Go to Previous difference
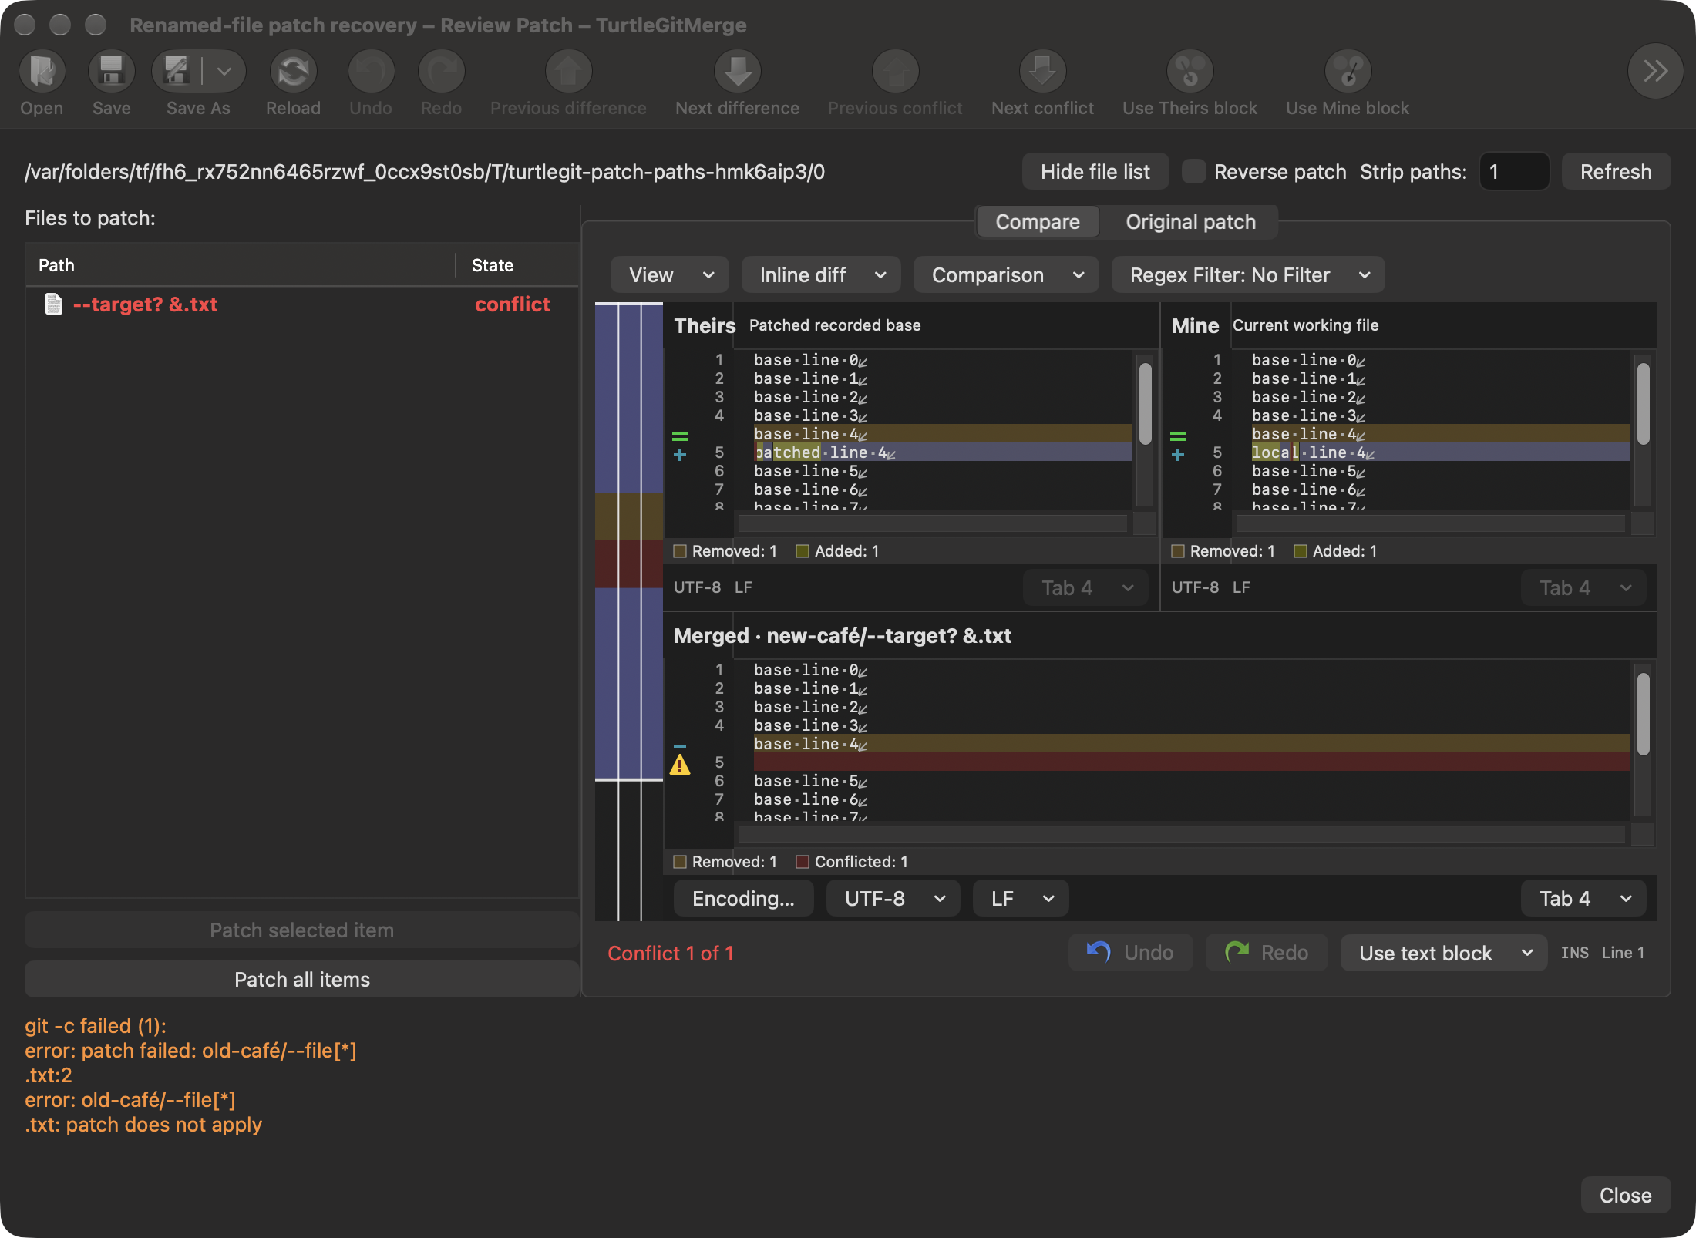The height and width of the screenshot is (1238, 1696). point(568,72)
